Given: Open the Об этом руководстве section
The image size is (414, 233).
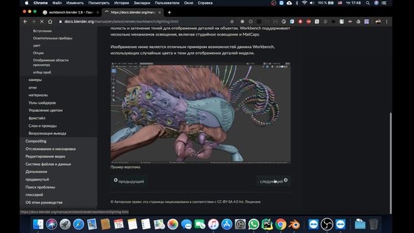Looking at the screenshot, I should (44, 203).
